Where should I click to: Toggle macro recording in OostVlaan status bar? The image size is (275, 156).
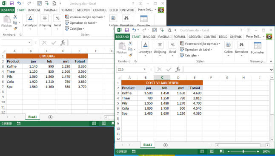click(134, 151)
